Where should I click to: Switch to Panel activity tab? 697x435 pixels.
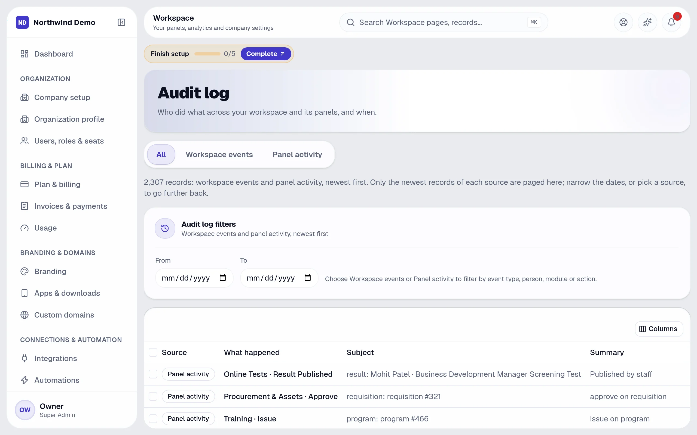(297, 154)
